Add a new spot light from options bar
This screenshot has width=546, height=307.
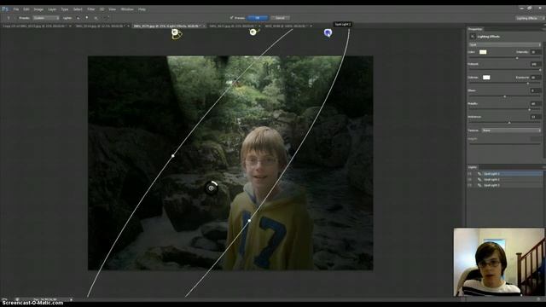pos(78,18)
